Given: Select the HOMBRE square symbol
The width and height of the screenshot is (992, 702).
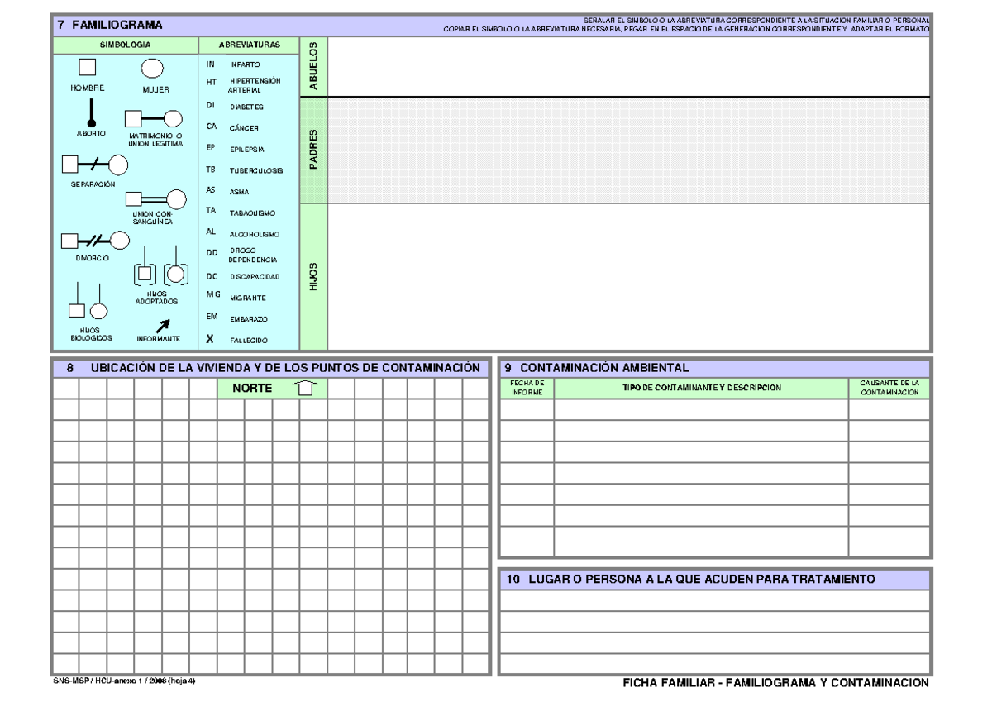Looking at the screenshot, I should point(87,69).
